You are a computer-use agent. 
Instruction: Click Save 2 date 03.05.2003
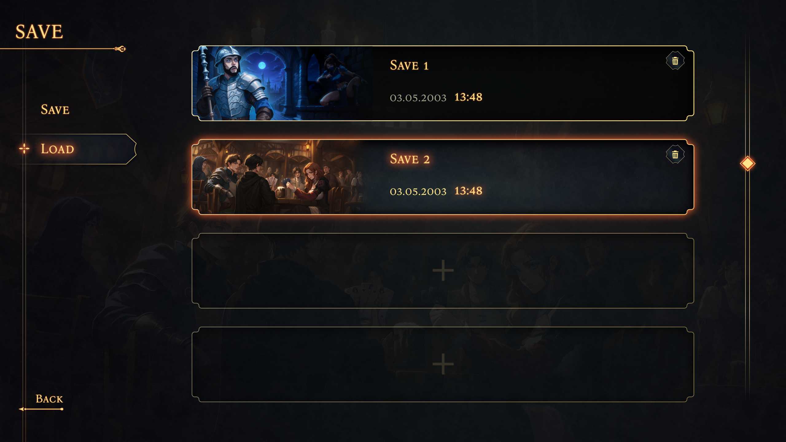(x=418, y=192)
